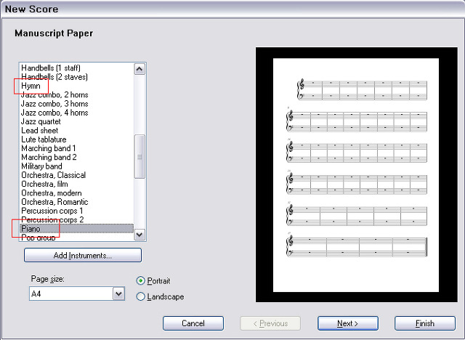
Task: Click scroll down arrow of paper list
Action: coord(139,235)
